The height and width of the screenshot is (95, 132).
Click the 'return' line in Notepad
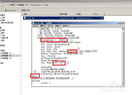(x=44, y=83)
